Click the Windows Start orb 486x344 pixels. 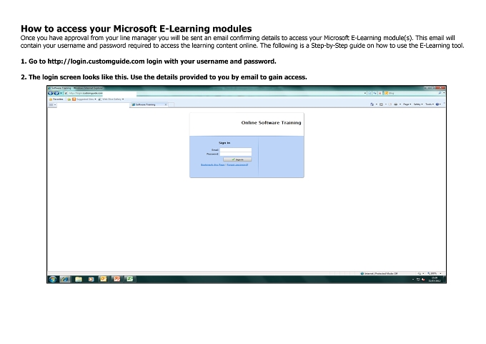[52, 279]
